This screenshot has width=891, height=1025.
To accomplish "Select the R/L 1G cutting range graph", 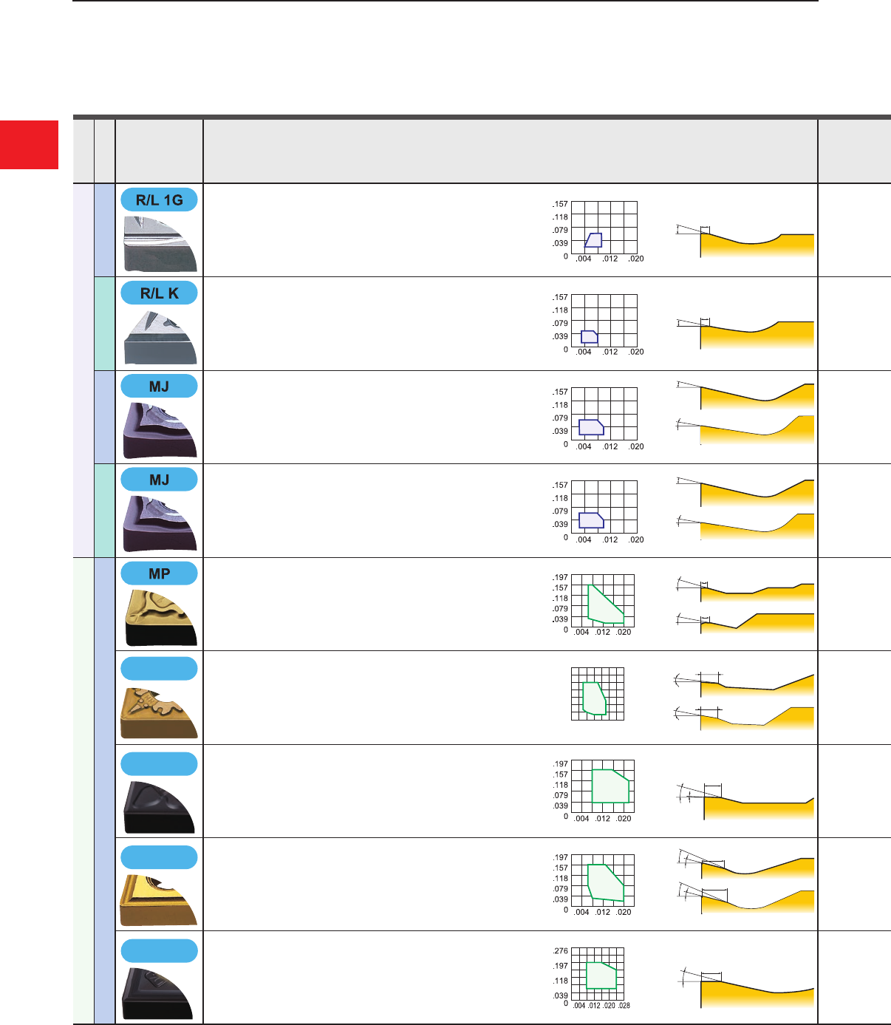I will coord(604,229).
